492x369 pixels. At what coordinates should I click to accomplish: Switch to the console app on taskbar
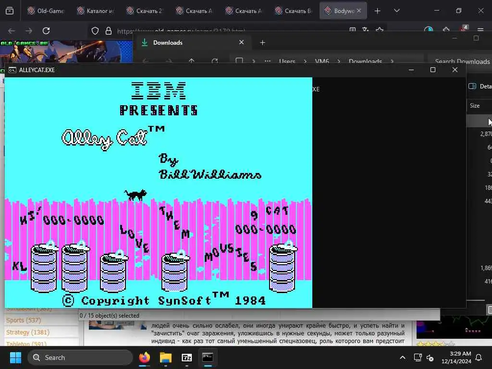[x=208, y=357]
